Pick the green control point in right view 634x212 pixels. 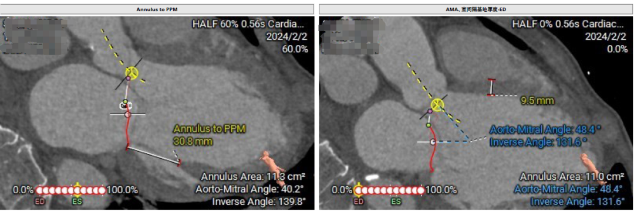(x=428, y=125)
